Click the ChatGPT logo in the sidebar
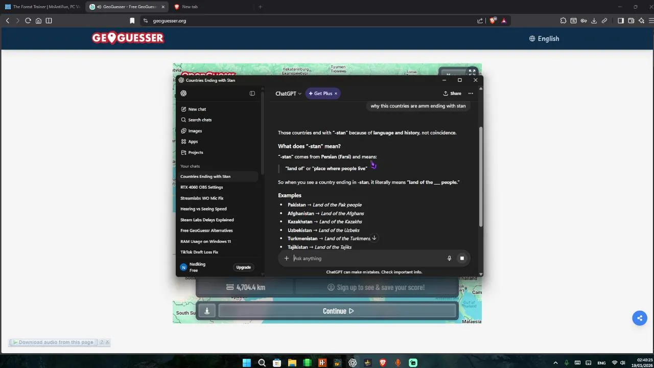 (183, 94)
